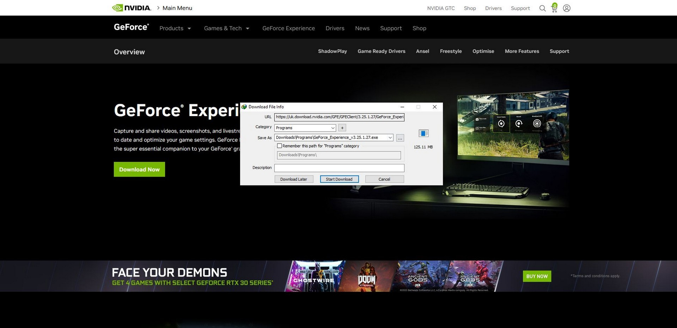Open Drivers in GeForce nav bar

335,28
